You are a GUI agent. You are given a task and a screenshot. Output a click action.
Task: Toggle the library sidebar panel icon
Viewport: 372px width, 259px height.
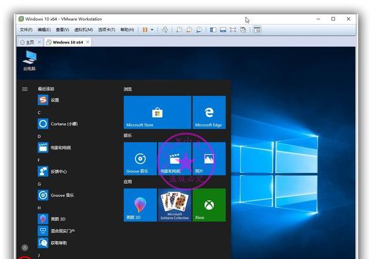[213, 30]
